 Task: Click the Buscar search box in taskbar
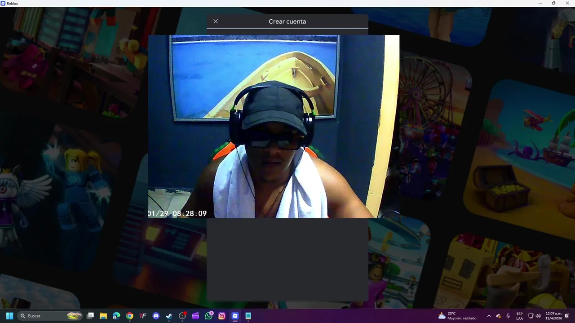(x=51, y=316)
